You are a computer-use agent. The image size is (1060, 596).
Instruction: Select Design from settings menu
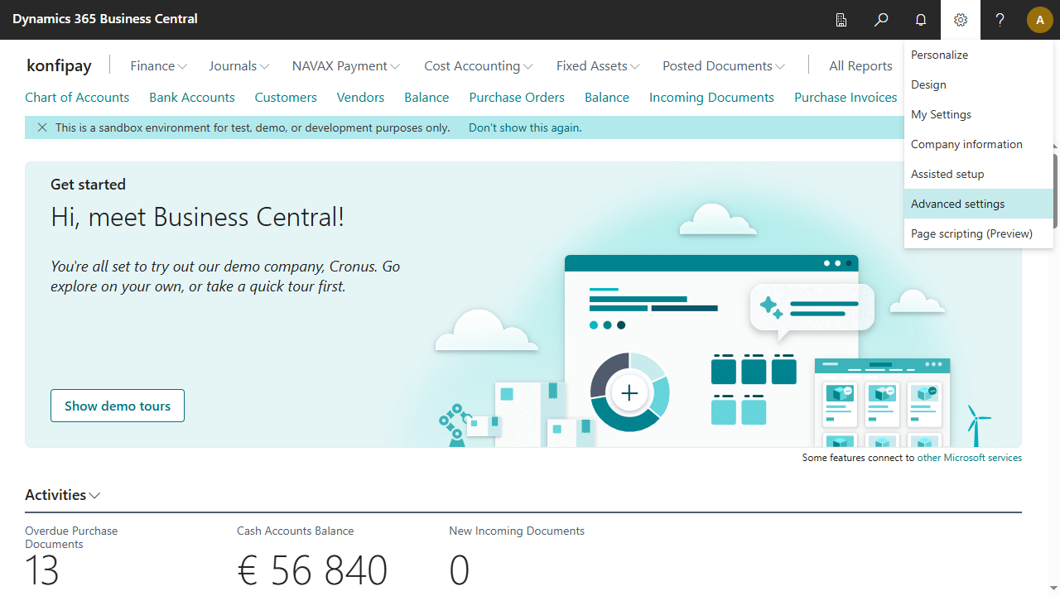pos(979,84)
